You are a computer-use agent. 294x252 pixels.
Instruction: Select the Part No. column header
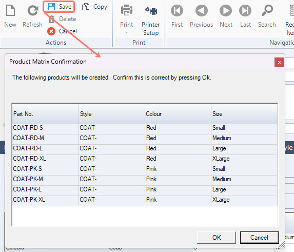pyautogui.click(x=45, y=114)
